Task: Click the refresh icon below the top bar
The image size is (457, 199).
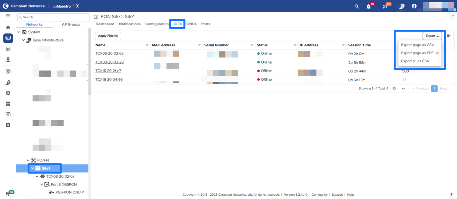Action: click(453, 17)
